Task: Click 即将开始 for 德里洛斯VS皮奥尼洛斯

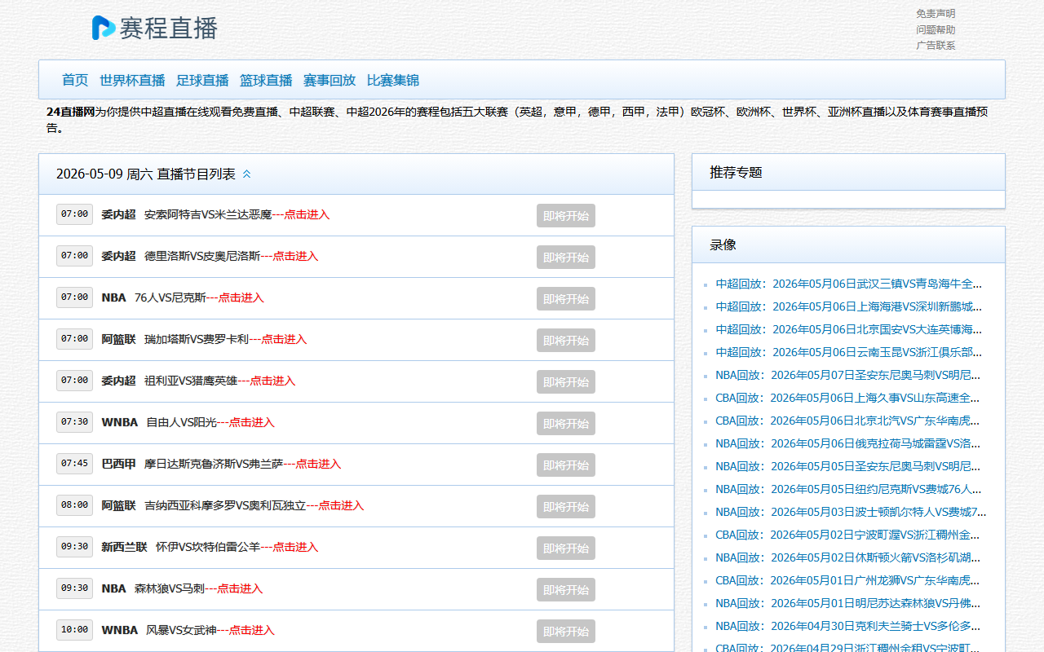Action: [x=566, y=258]
